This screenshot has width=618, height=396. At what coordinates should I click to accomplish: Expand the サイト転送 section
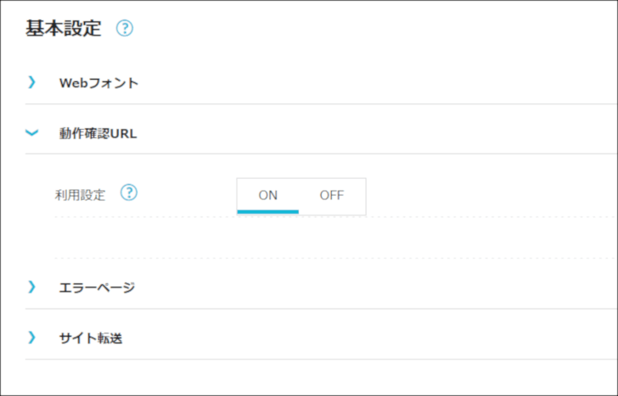coord(321,337)
